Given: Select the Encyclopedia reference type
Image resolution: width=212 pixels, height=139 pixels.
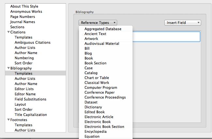Looking at the screenshot, I should (x=96, y=132).
